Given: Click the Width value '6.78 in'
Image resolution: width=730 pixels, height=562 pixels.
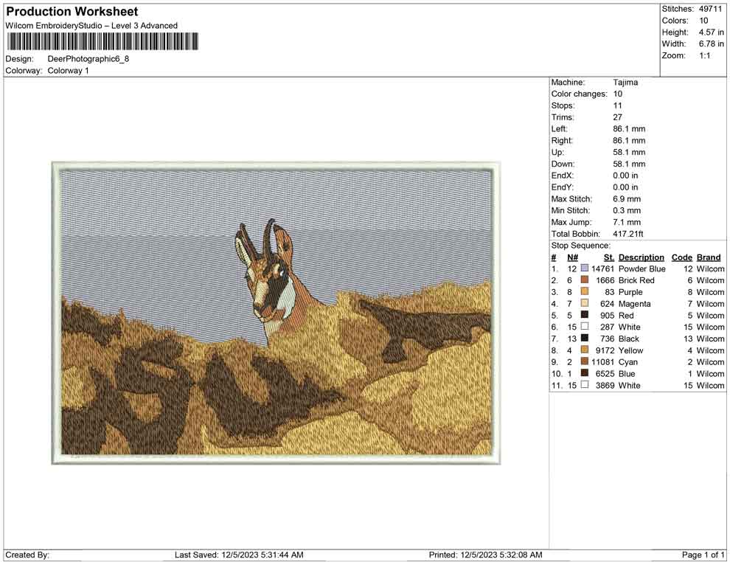Looking at the screenshot, I should [711, 44].
